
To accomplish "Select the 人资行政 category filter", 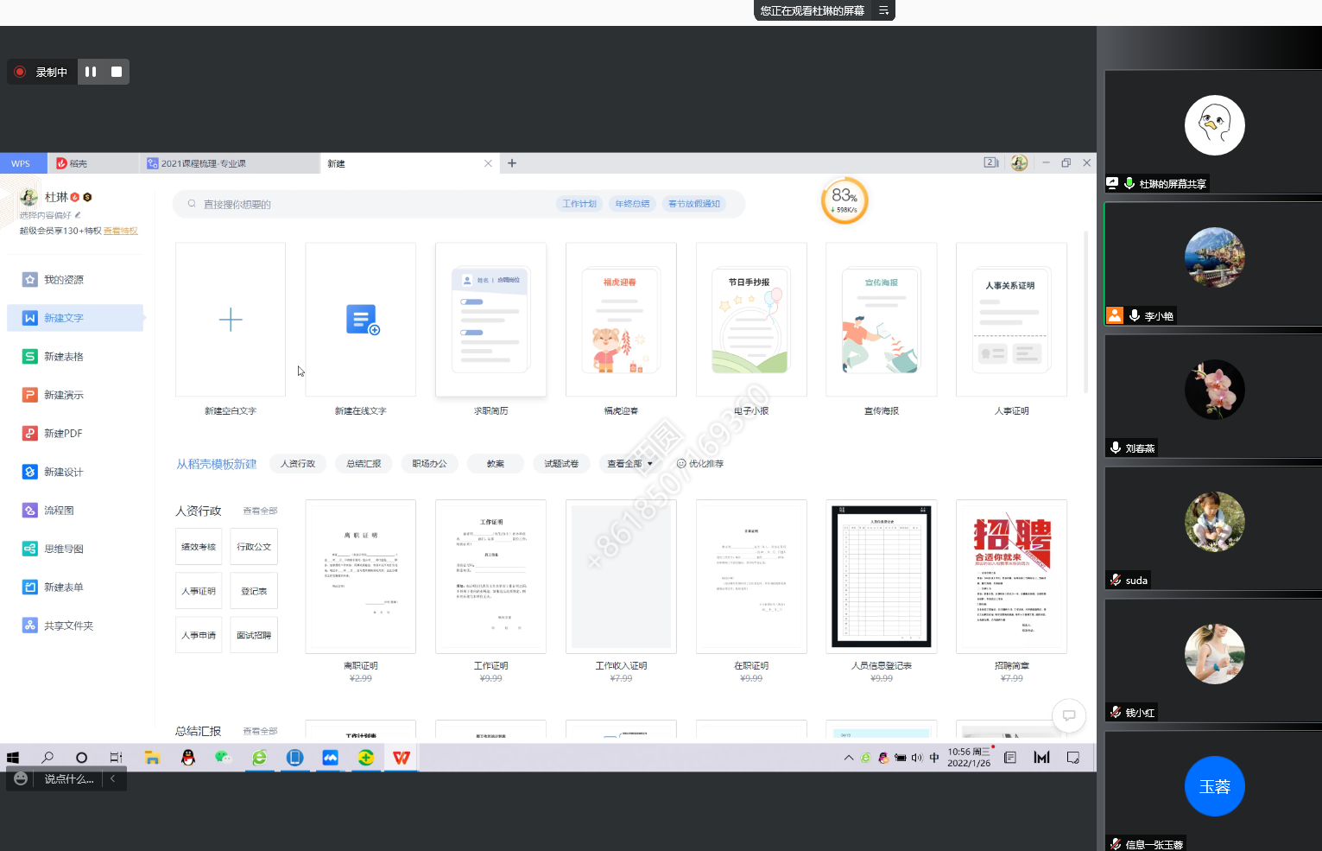I will (x=298, y=464).
